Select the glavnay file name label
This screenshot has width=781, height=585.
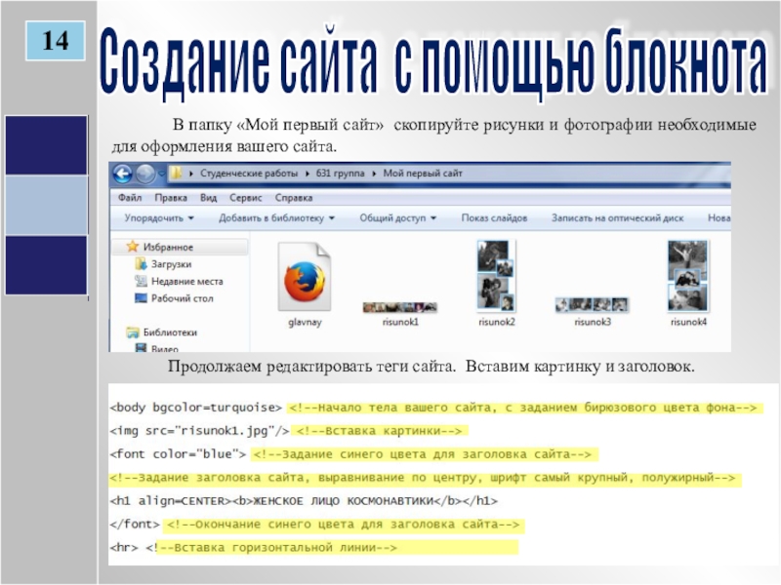pos(305,322)
